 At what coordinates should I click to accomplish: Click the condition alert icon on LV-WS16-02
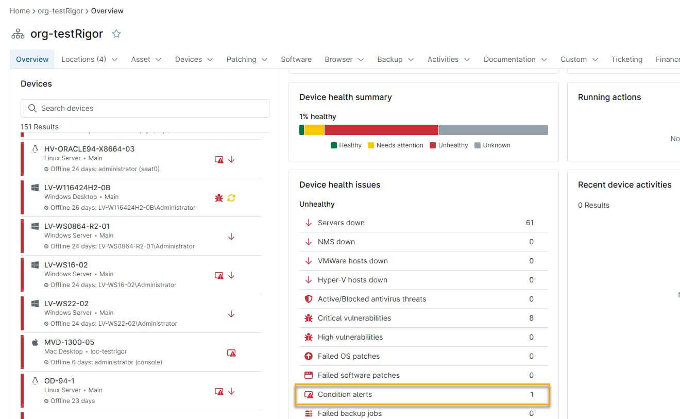pyautogui.click(x=219, y=275)
